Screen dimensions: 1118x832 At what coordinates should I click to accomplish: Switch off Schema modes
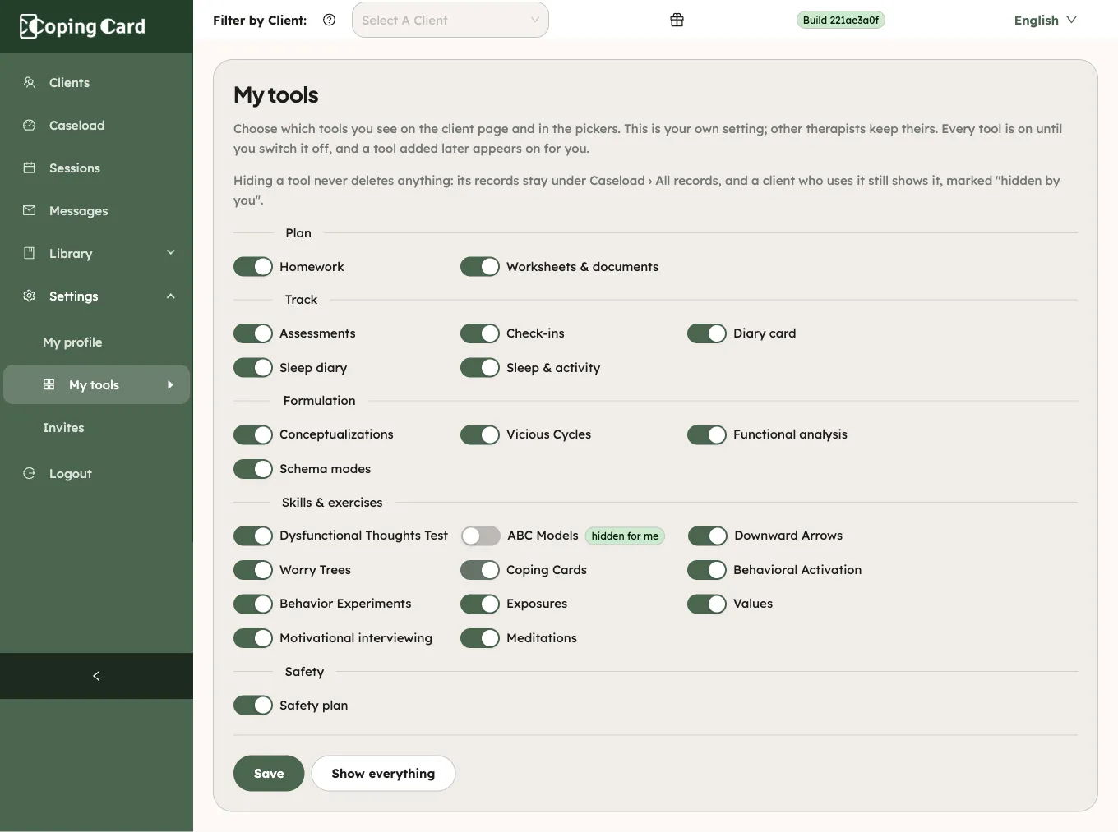tap(253, 469)
